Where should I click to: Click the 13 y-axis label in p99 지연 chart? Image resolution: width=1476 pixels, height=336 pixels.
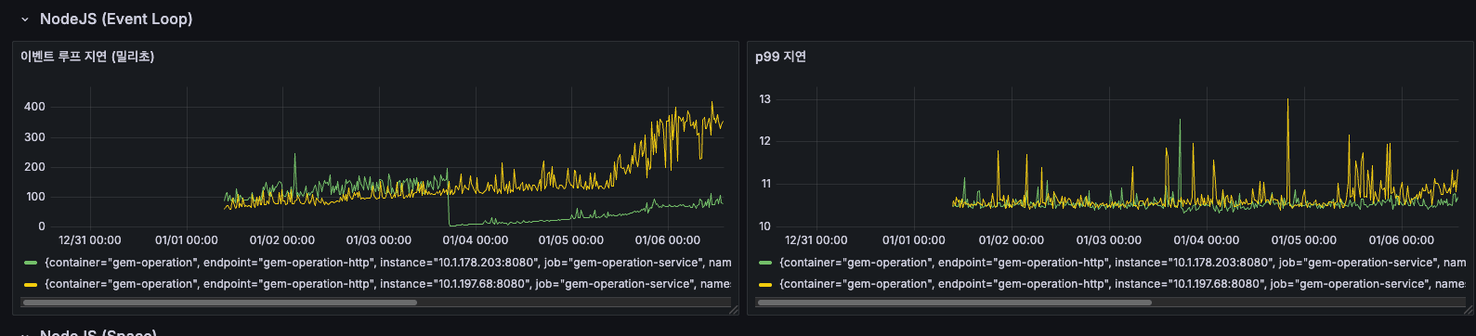point(765,99)
